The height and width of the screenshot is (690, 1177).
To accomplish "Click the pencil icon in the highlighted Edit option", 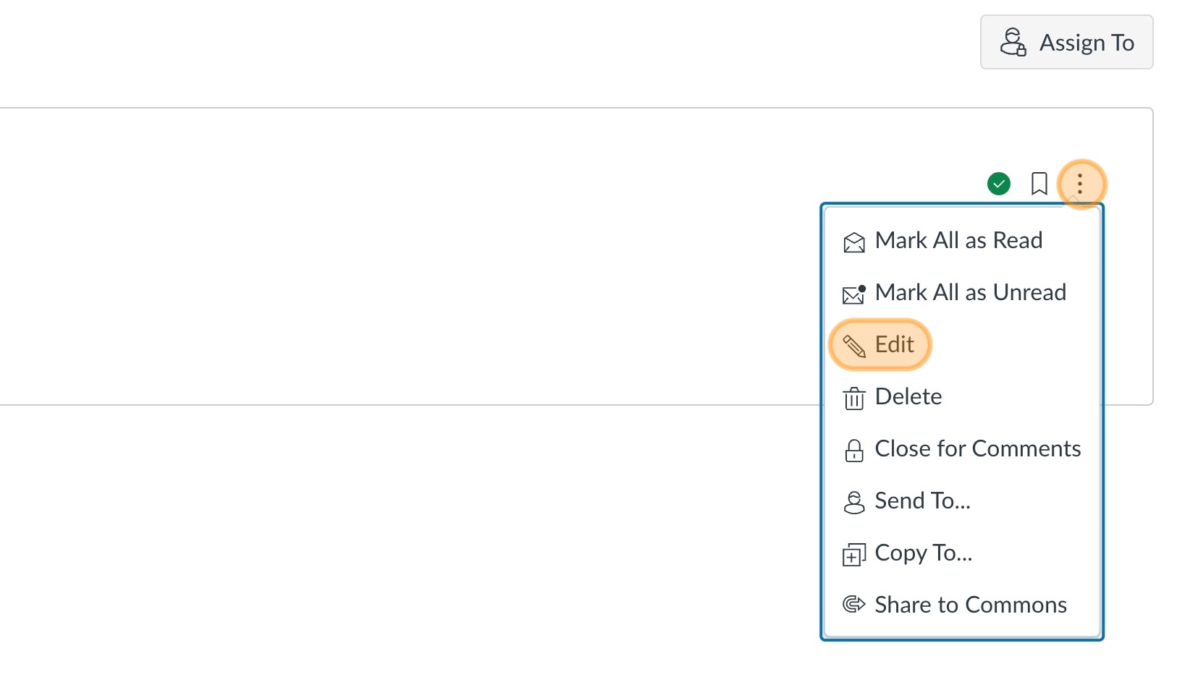I will tap(855, 346).
